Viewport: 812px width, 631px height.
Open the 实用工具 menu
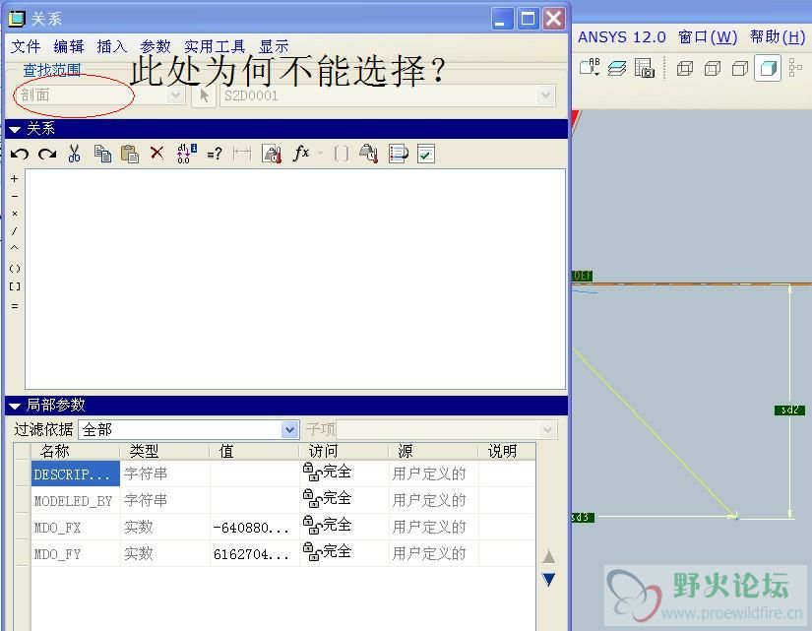215,46
